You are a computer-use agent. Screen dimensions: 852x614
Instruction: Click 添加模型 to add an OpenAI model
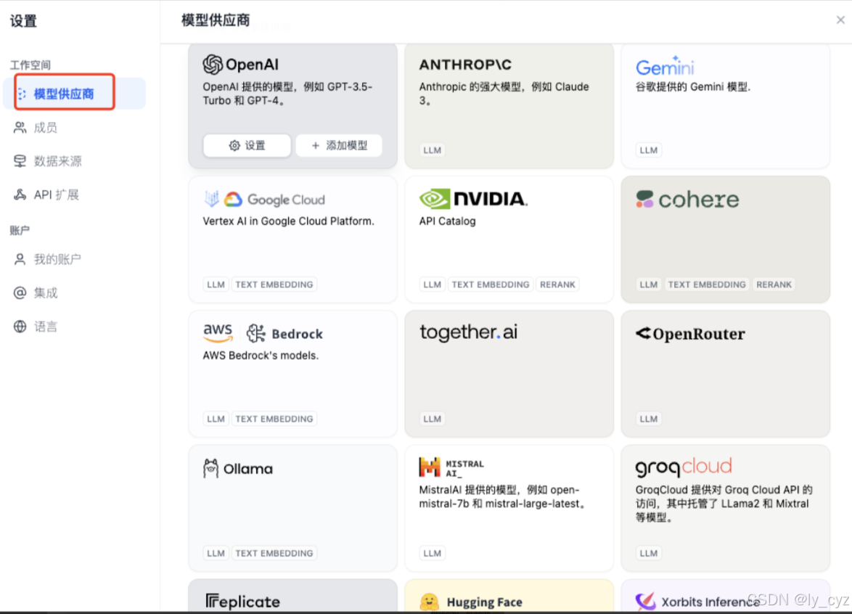[x=338, y=145]
